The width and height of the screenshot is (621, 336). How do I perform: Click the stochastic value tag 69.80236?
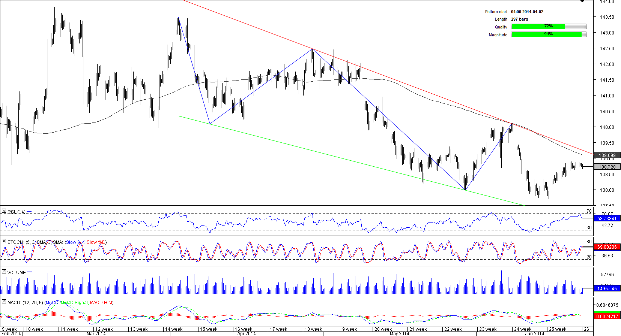tap(607, 247)
